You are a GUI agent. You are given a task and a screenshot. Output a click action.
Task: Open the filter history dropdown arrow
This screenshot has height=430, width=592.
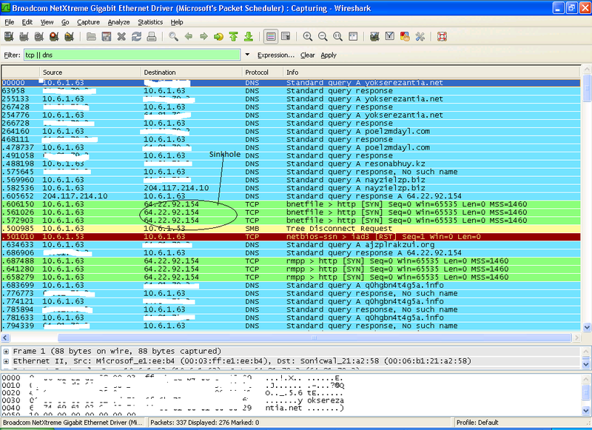click(247, 55)
